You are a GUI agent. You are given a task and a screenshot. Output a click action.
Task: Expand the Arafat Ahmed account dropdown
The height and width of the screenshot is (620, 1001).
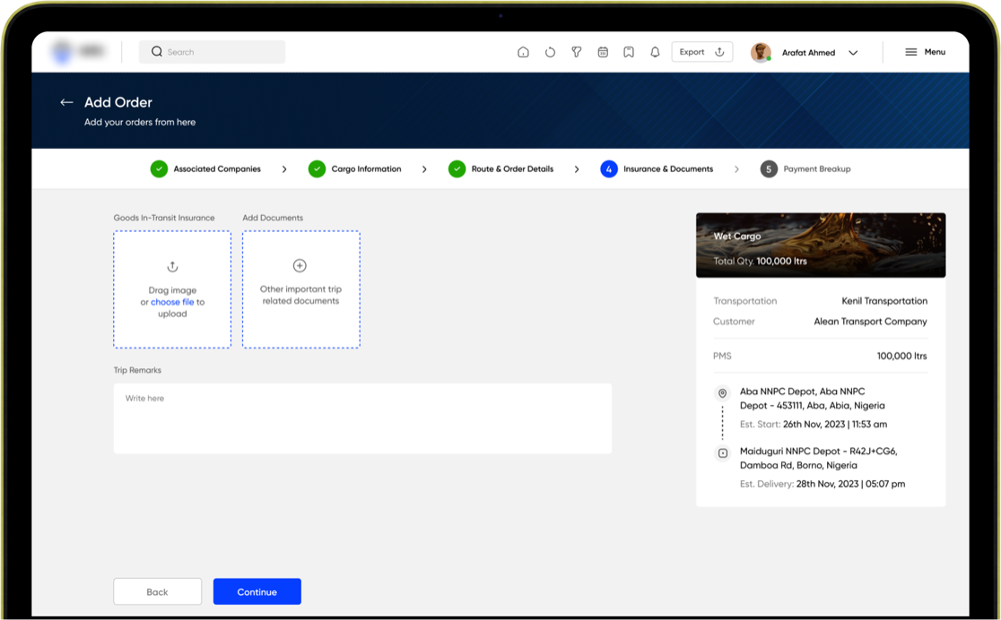pyautogui.click(x=853, y=53)
